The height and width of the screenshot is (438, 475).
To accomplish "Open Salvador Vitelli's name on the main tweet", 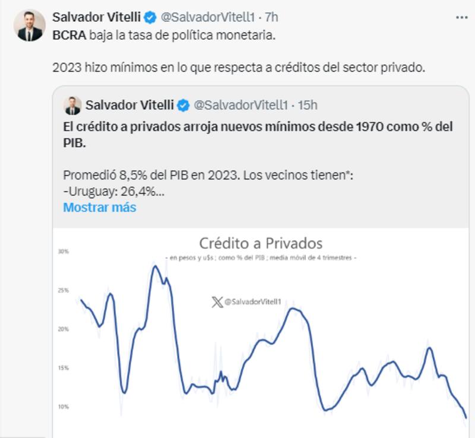I will (x=97, y=17).
